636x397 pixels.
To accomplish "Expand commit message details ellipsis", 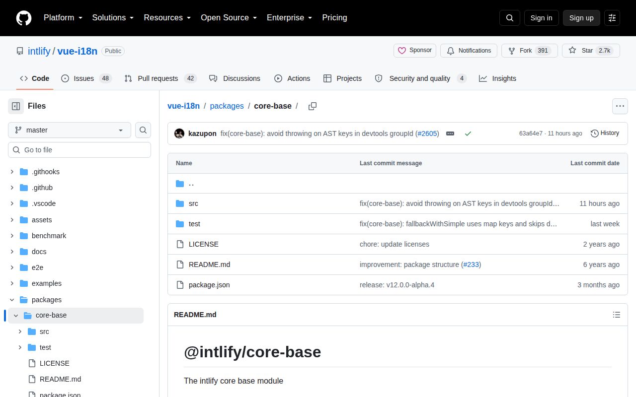I will (x=450, y=133).
